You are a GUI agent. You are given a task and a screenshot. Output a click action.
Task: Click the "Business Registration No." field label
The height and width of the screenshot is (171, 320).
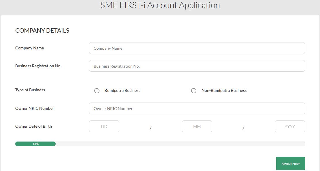tap(38, 66)
